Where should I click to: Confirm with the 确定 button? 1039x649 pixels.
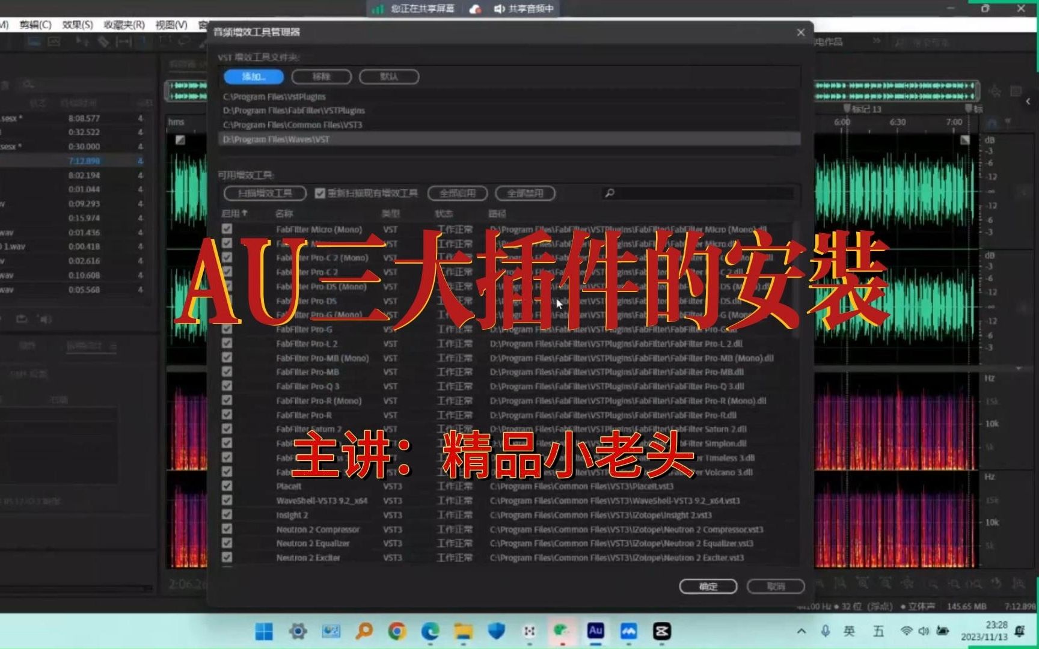tap(708, 587)
